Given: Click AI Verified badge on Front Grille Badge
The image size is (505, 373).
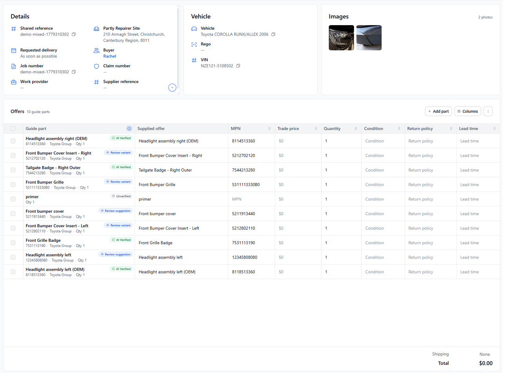Looking at the screenshot, I should [121, 239].
